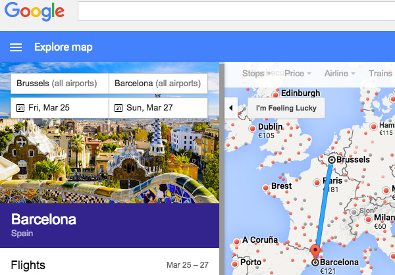Select the Brest map marker
This screenshot has height=275, width=395.
(265, 187)
